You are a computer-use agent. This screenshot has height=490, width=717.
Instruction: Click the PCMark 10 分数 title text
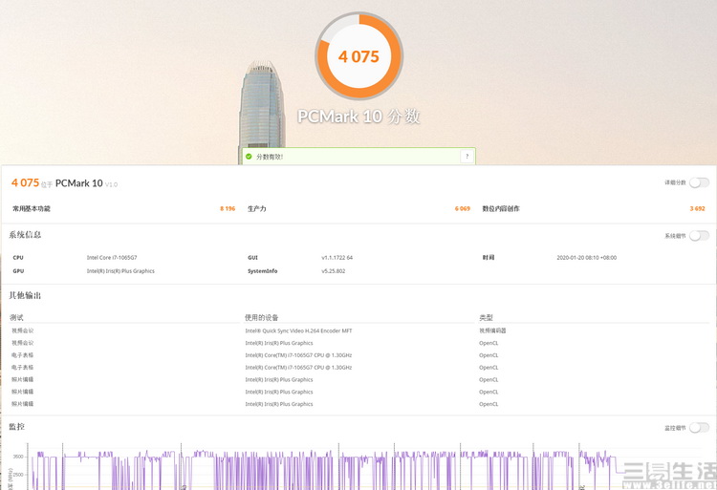click(x=358, y=117)
